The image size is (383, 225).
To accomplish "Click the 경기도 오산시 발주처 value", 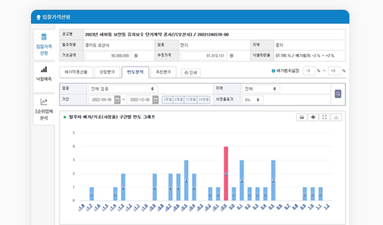I will tap(97, 45).
